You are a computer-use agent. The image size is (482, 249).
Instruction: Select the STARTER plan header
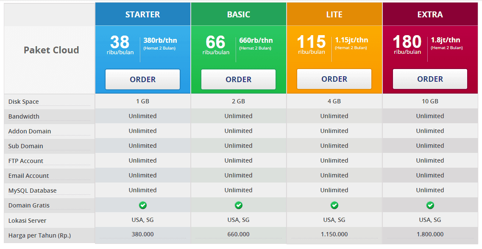[x=143, y=14]
